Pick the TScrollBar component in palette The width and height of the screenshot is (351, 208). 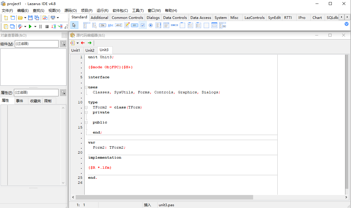point(174,25)
